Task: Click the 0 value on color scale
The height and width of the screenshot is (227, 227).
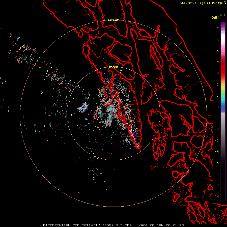Action: 218,107
